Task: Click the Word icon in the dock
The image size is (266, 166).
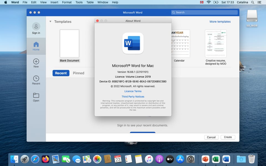Action: point(226,159)
